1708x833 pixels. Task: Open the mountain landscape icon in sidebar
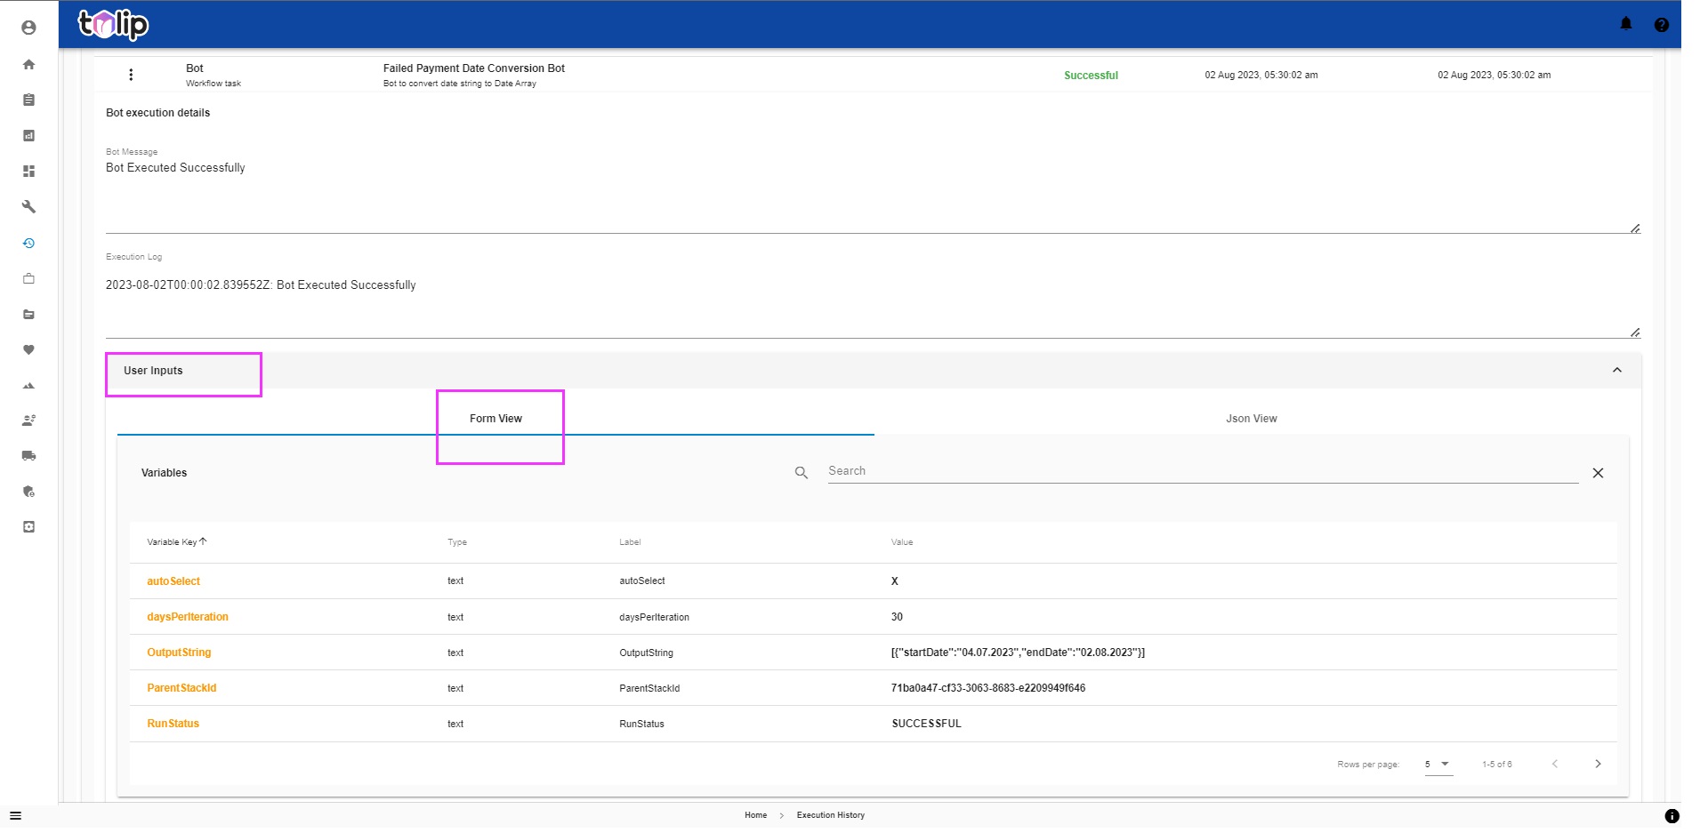(x=28, y=385)
